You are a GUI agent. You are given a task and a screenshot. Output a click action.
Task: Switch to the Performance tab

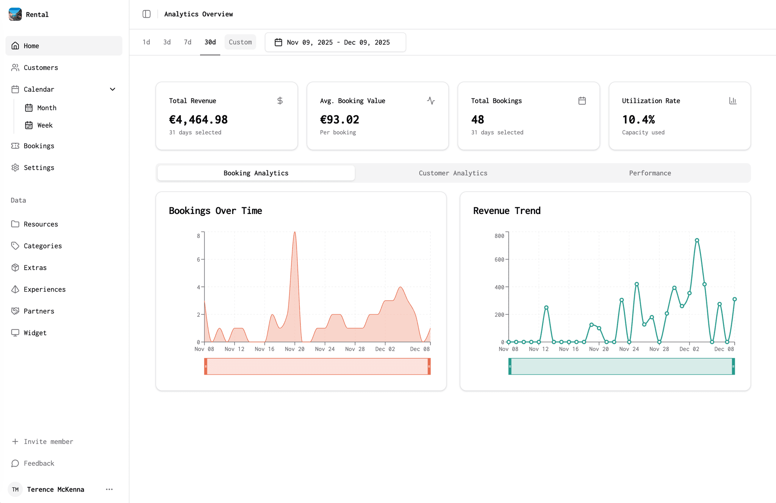pyautogui.click(x=650, y=173)
